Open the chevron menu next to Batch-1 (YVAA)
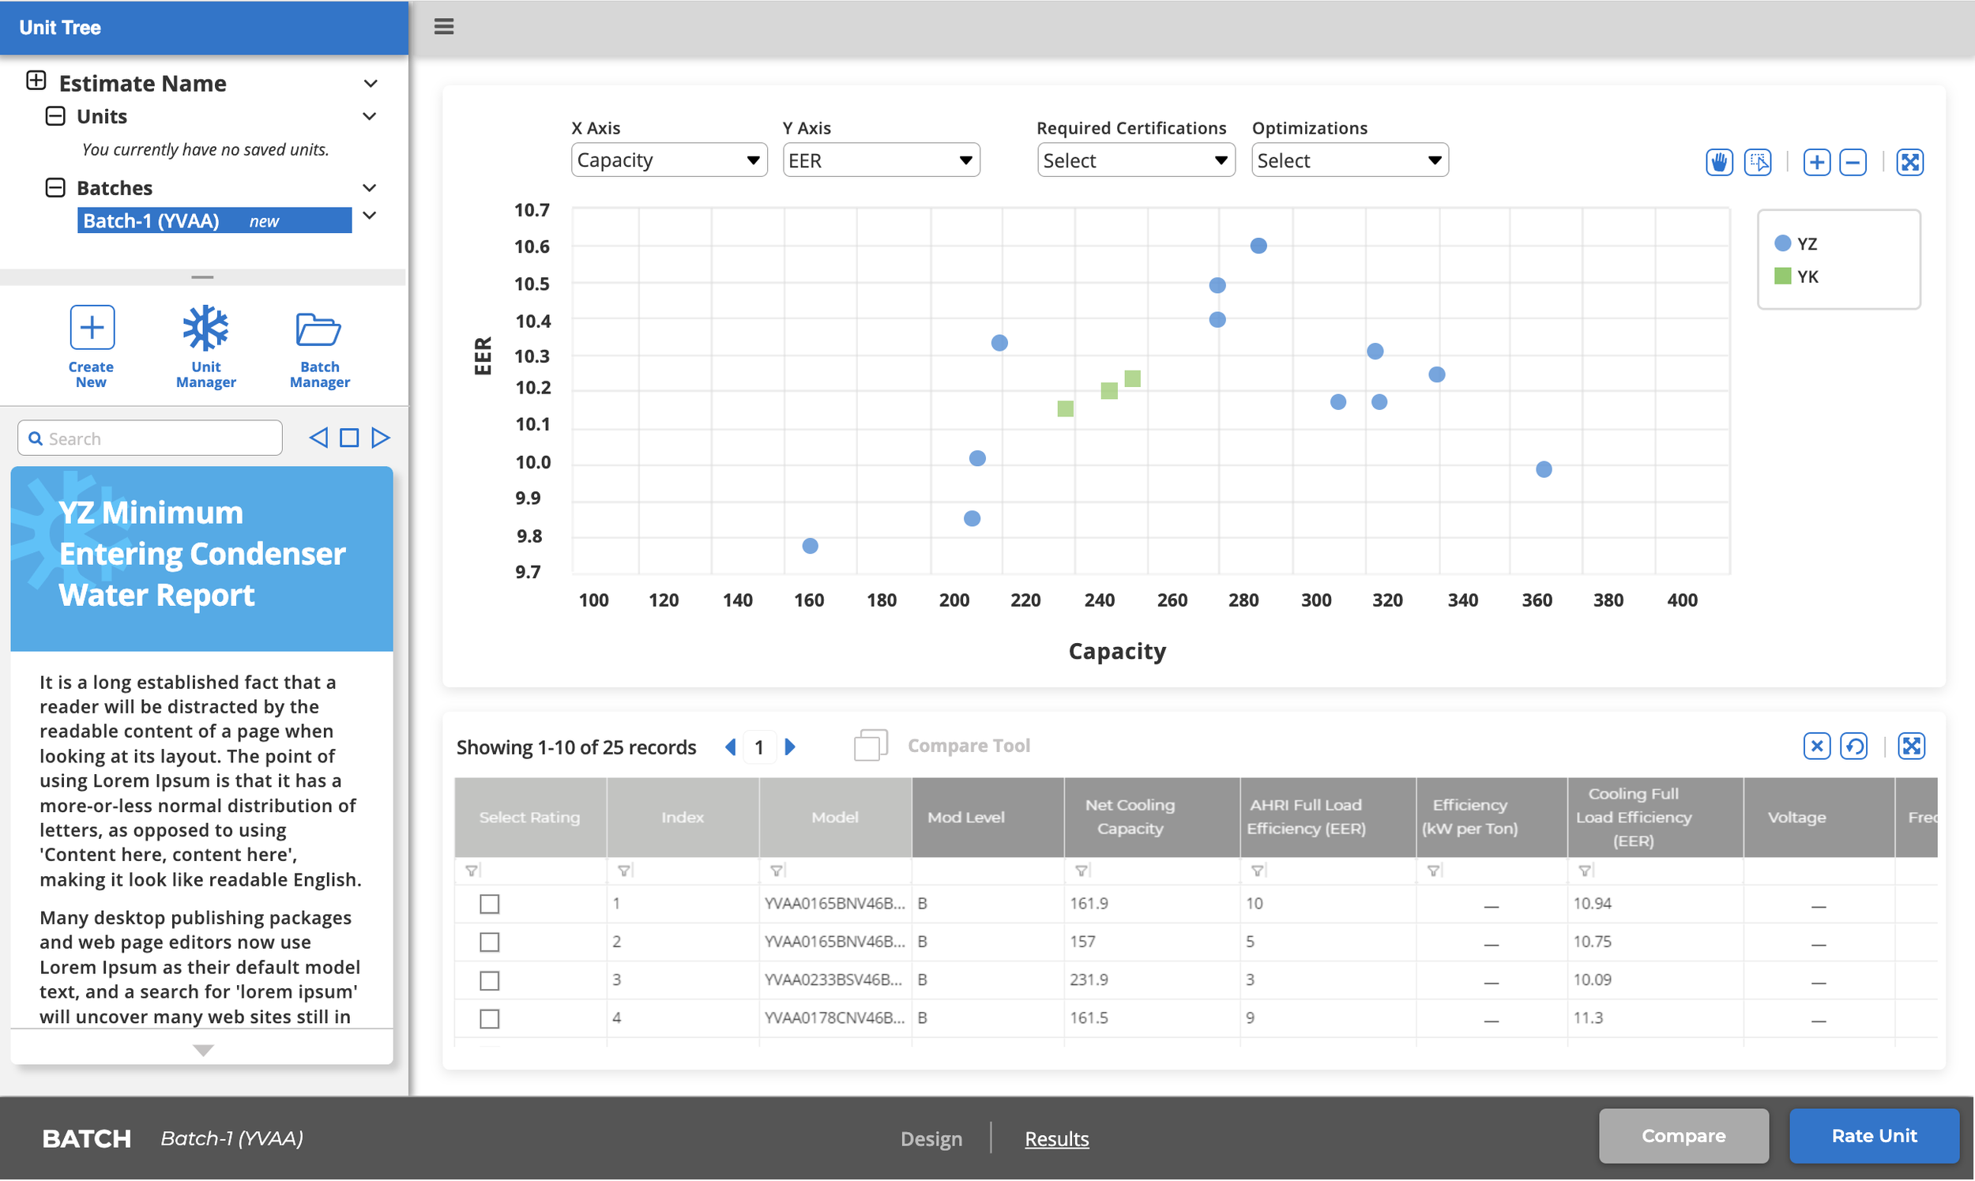This screenshot has height=1181, width=1975. pos(370,216)
